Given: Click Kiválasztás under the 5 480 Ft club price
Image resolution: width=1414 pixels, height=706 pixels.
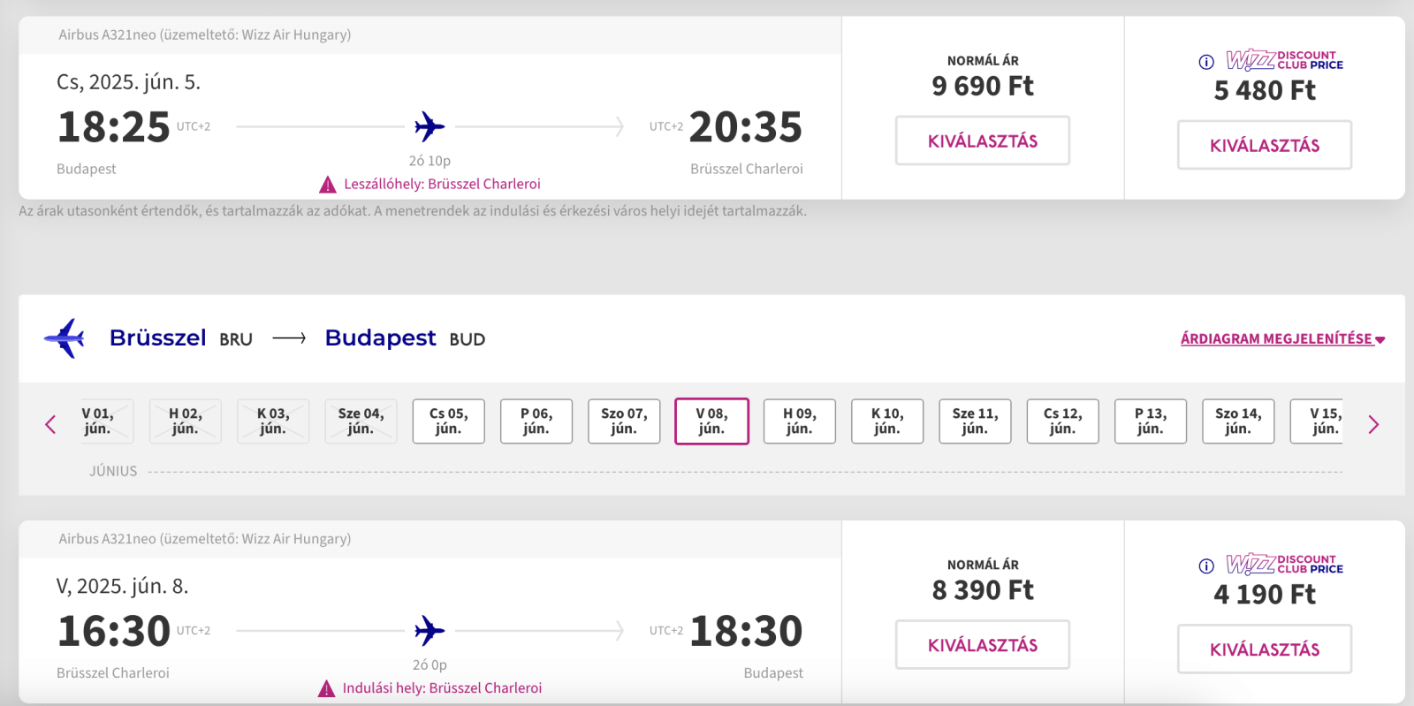Looking at the screenshot, I should point(1265,145).
